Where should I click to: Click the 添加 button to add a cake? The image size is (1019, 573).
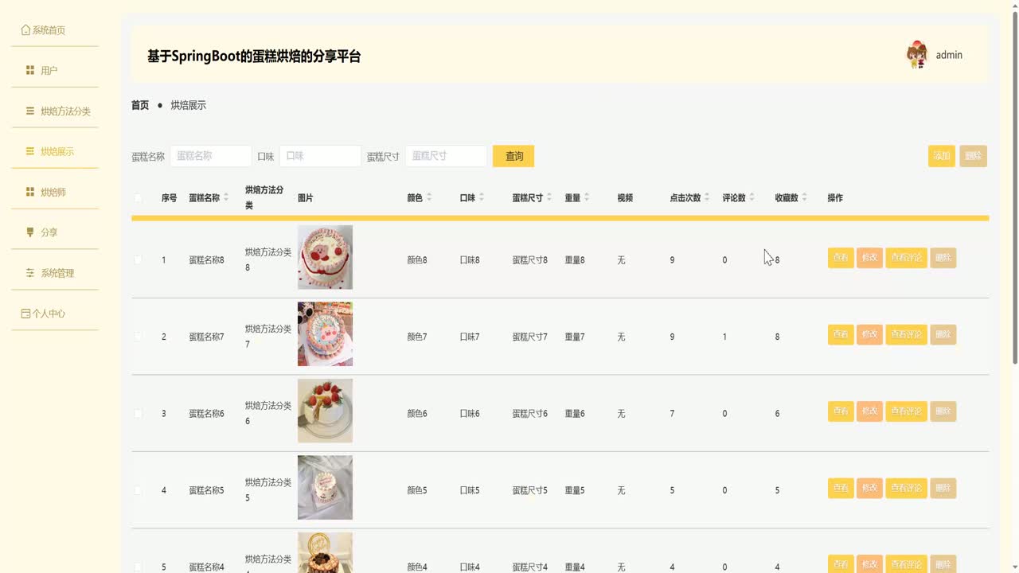(x=941, y=156)
